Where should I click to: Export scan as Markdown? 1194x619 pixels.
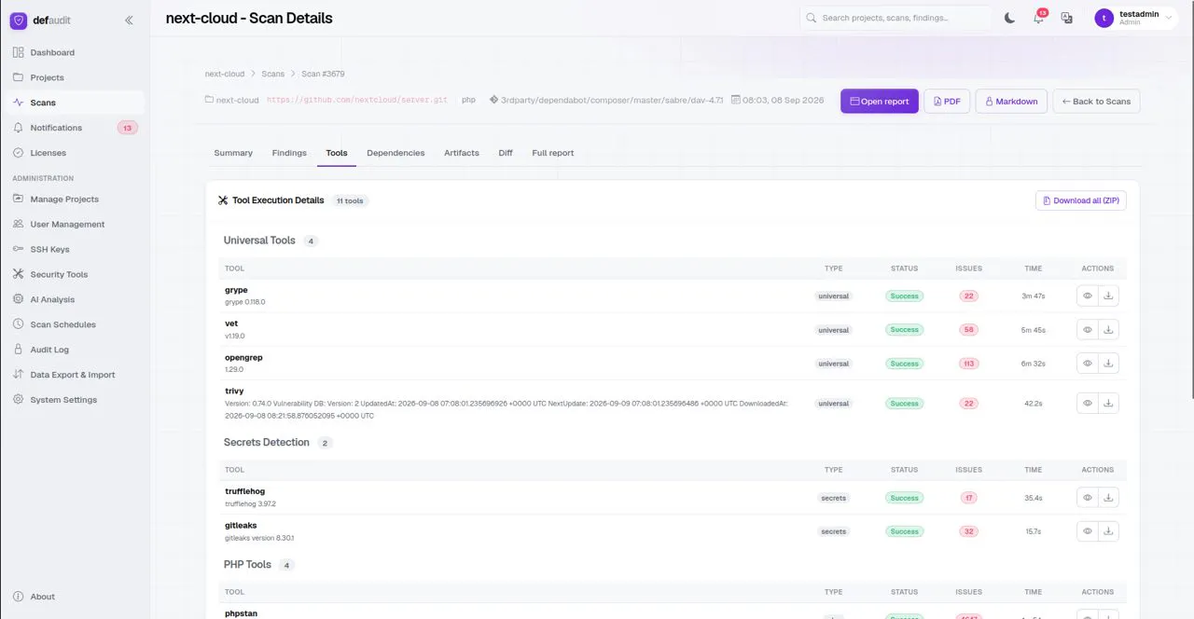point(1011,102)
